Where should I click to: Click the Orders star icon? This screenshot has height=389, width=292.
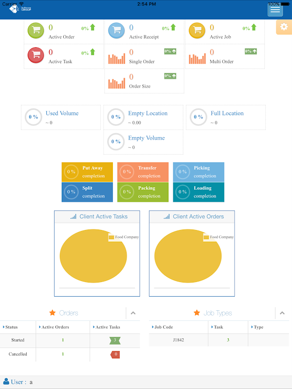click(53, 313)
